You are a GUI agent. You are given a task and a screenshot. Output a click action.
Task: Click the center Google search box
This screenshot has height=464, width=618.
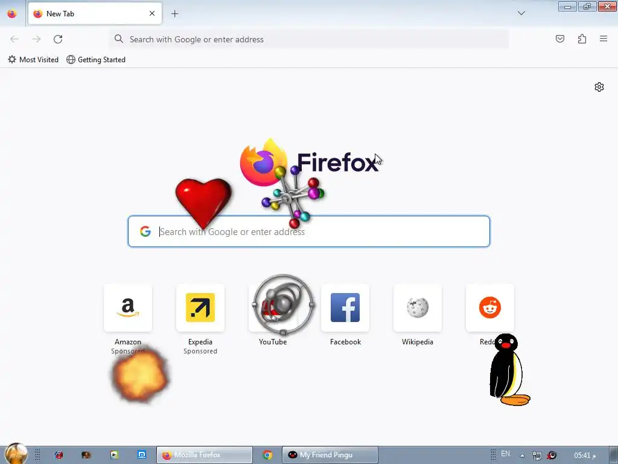(309, 231)
